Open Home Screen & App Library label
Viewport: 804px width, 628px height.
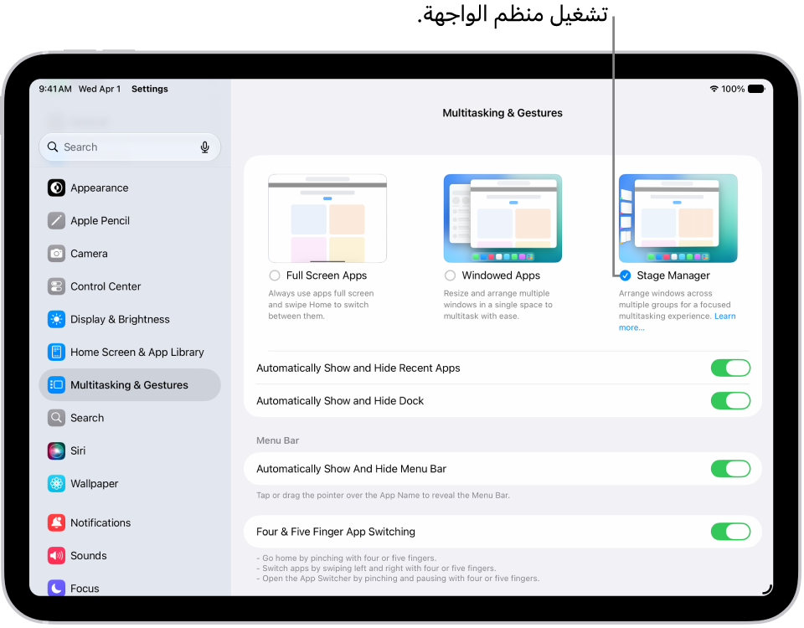pyautogui.click(x=137, y=352)
